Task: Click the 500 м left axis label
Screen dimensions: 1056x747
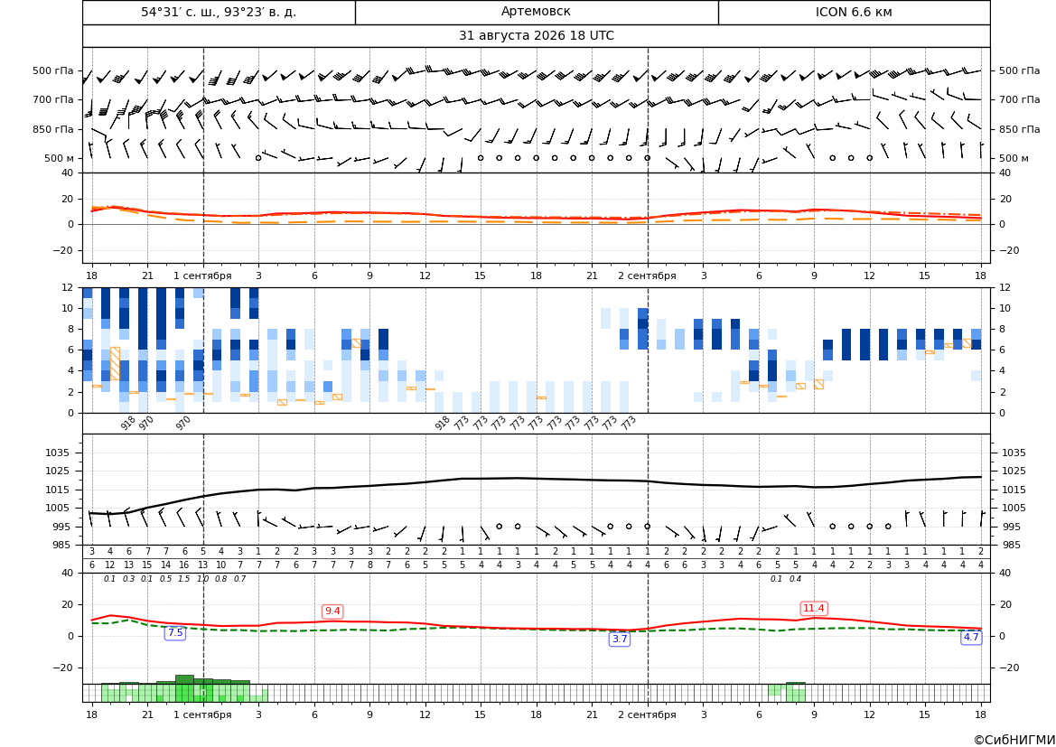Action: click(x=60, y=158)
